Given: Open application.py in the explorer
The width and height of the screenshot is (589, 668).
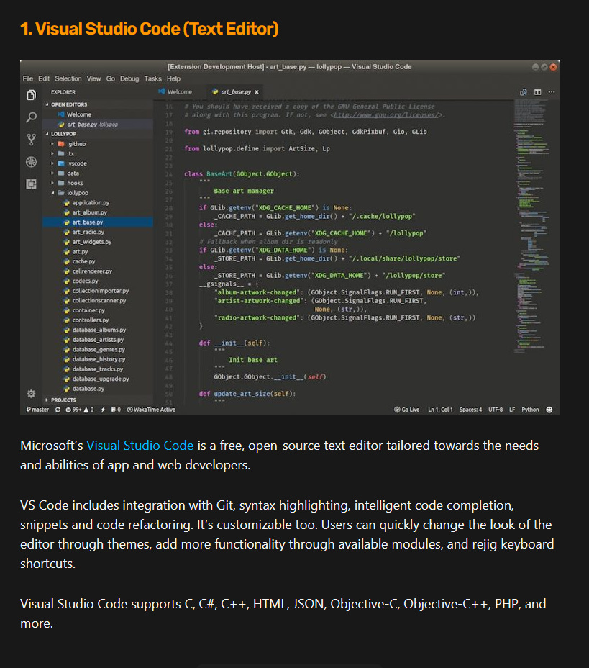Looking at the screenshot, I should coord(90,203).
